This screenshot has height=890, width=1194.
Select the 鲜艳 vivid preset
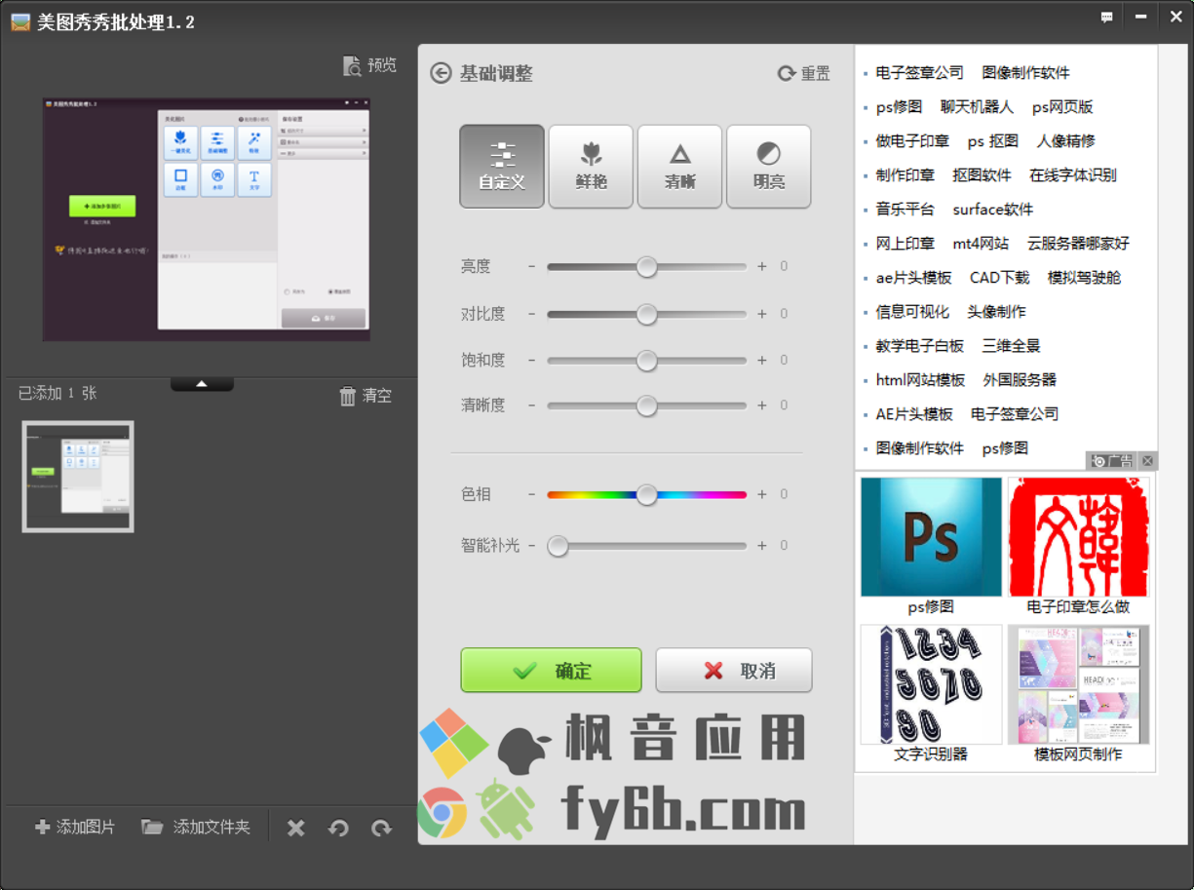coord(591,167)
